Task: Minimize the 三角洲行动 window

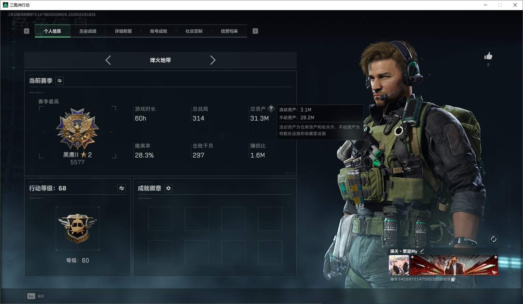Action: pos(485,5)
